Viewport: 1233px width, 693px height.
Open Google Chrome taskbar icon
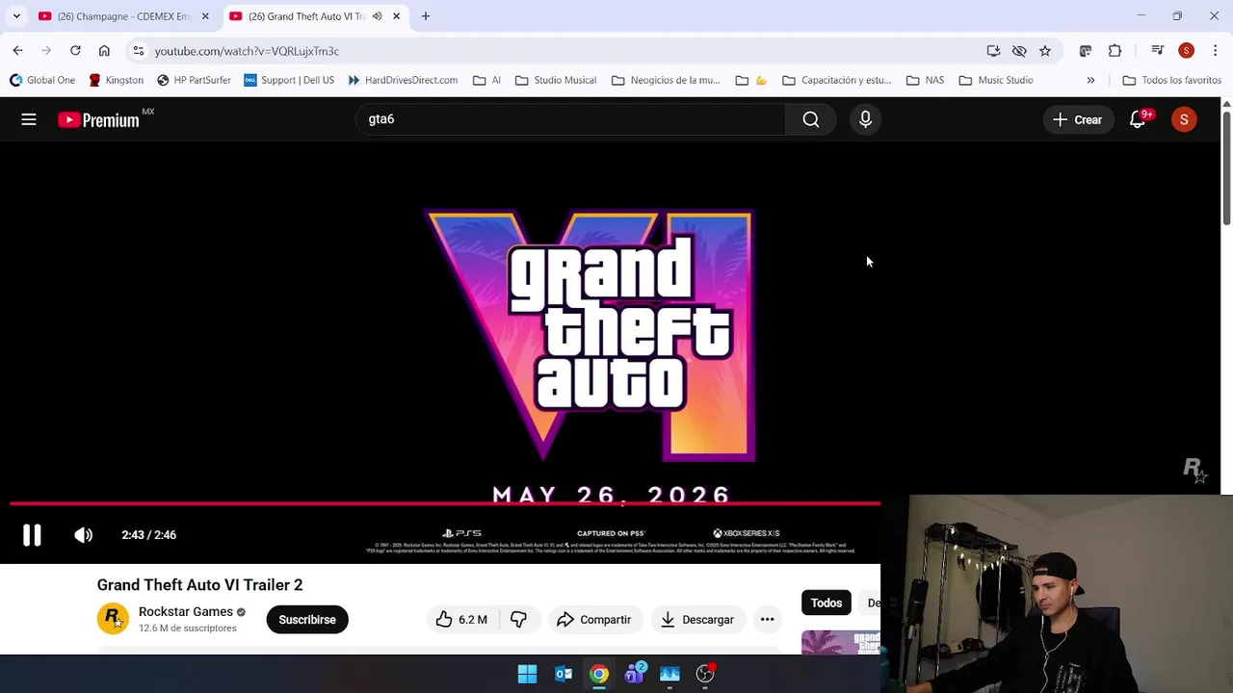coord(599,674)
